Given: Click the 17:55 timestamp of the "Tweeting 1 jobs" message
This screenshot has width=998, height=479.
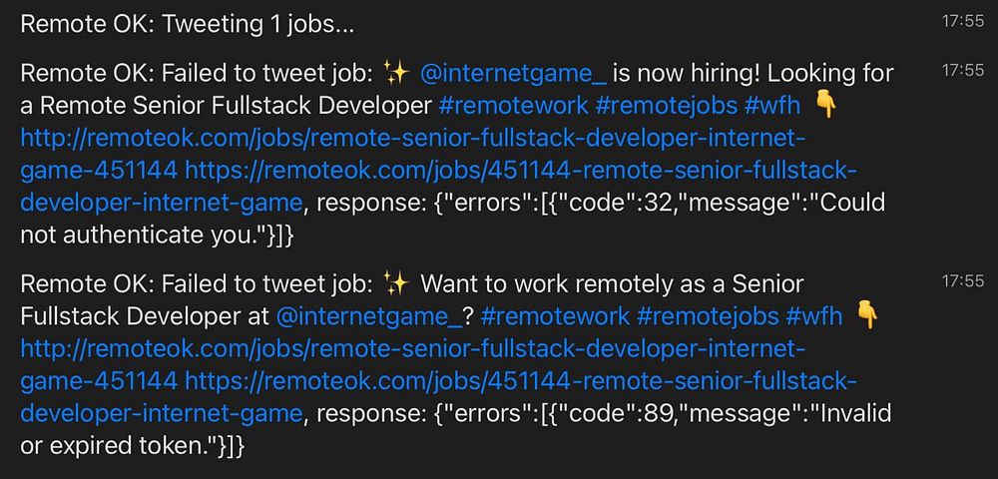Looking at the screenshot, I should pyautogui.click(x=962, y=20).
